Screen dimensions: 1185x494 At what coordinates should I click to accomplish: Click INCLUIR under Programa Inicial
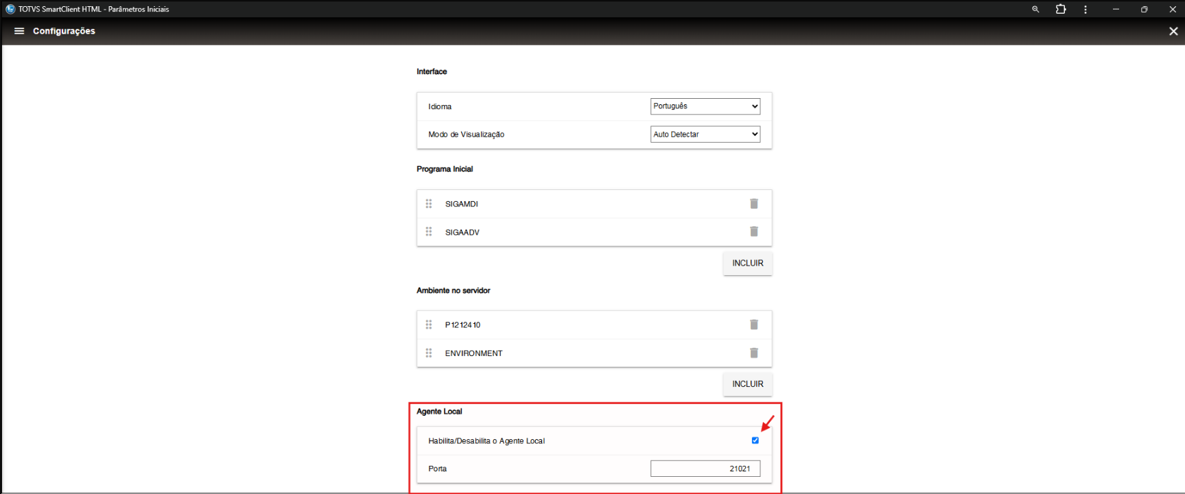click(747, 263)
